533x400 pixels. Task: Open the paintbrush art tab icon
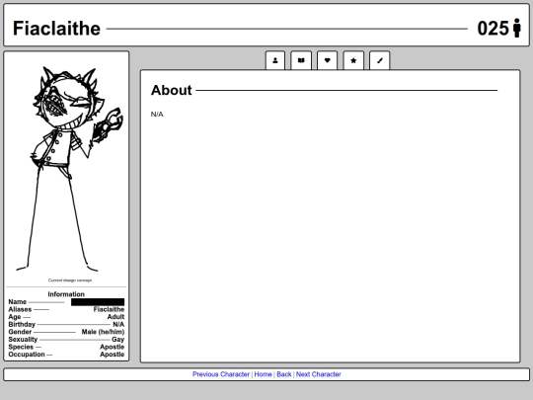[x=380, y=60]
